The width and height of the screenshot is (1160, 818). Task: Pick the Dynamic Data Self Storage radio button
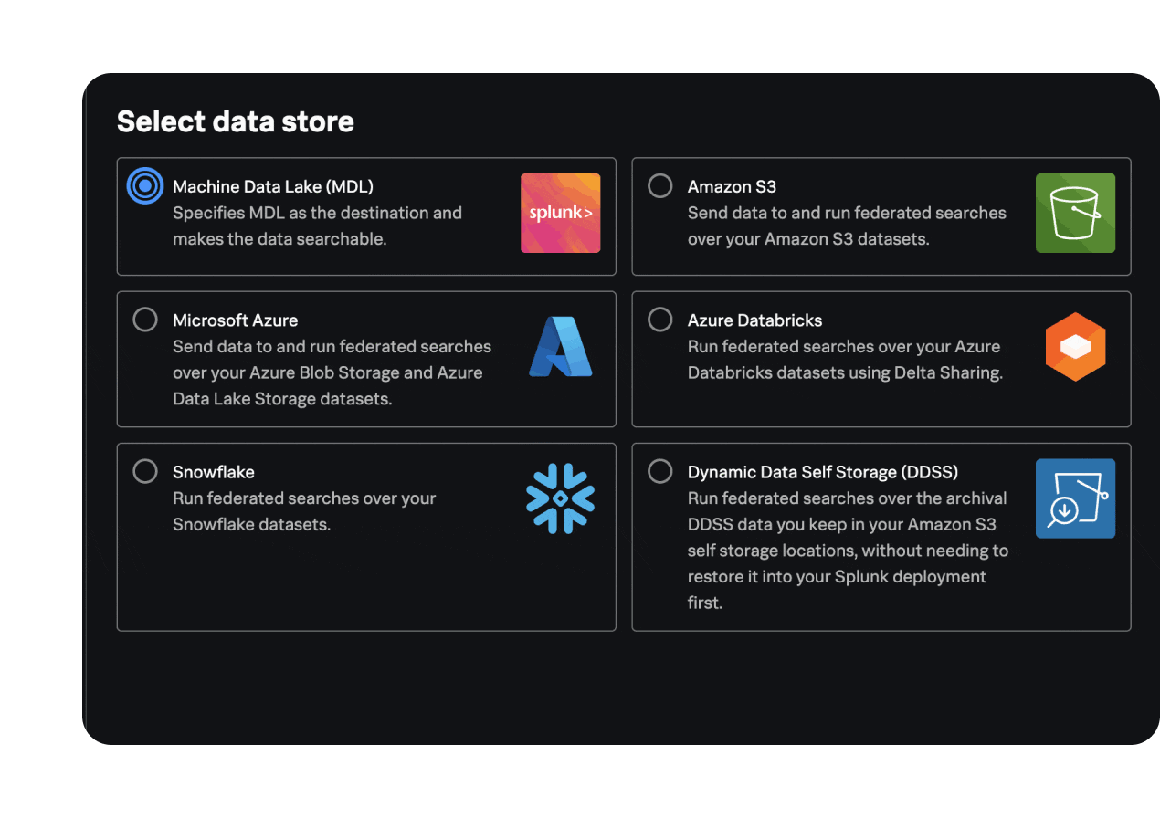659,471
